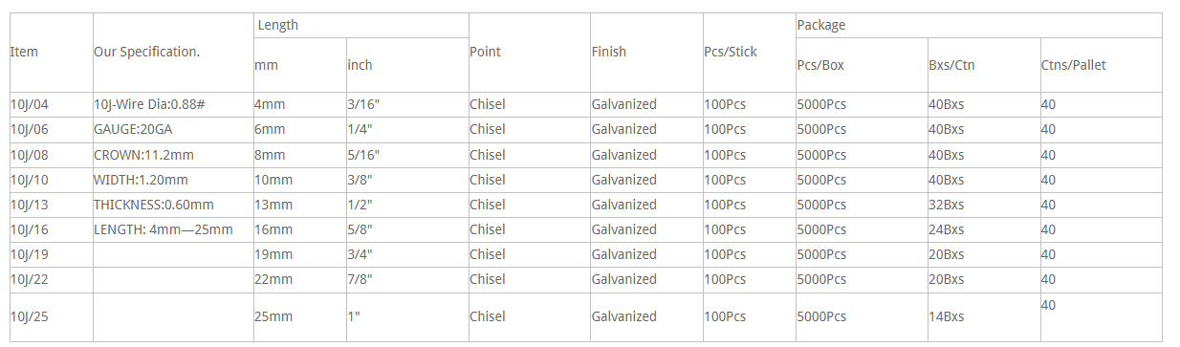Click the Point column header
The height and width of the screenshot is (347, 1180).
click(530, 52)
